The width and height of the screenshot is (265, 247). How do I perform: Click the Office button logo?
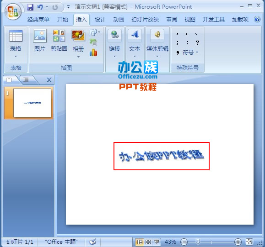click(13, 11)
